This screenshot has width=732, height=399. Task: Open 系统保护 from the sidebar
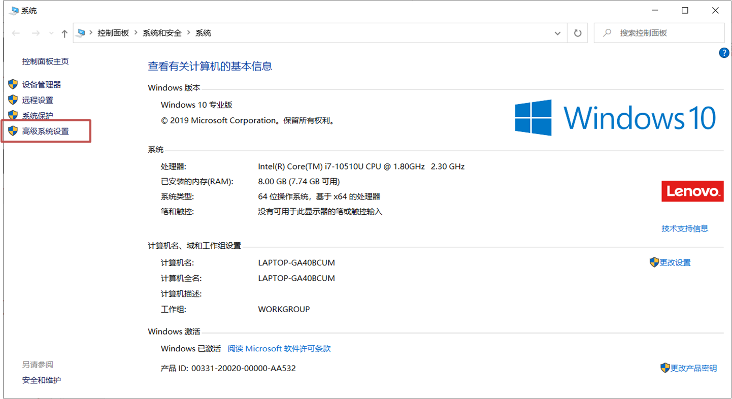(38, 116)
